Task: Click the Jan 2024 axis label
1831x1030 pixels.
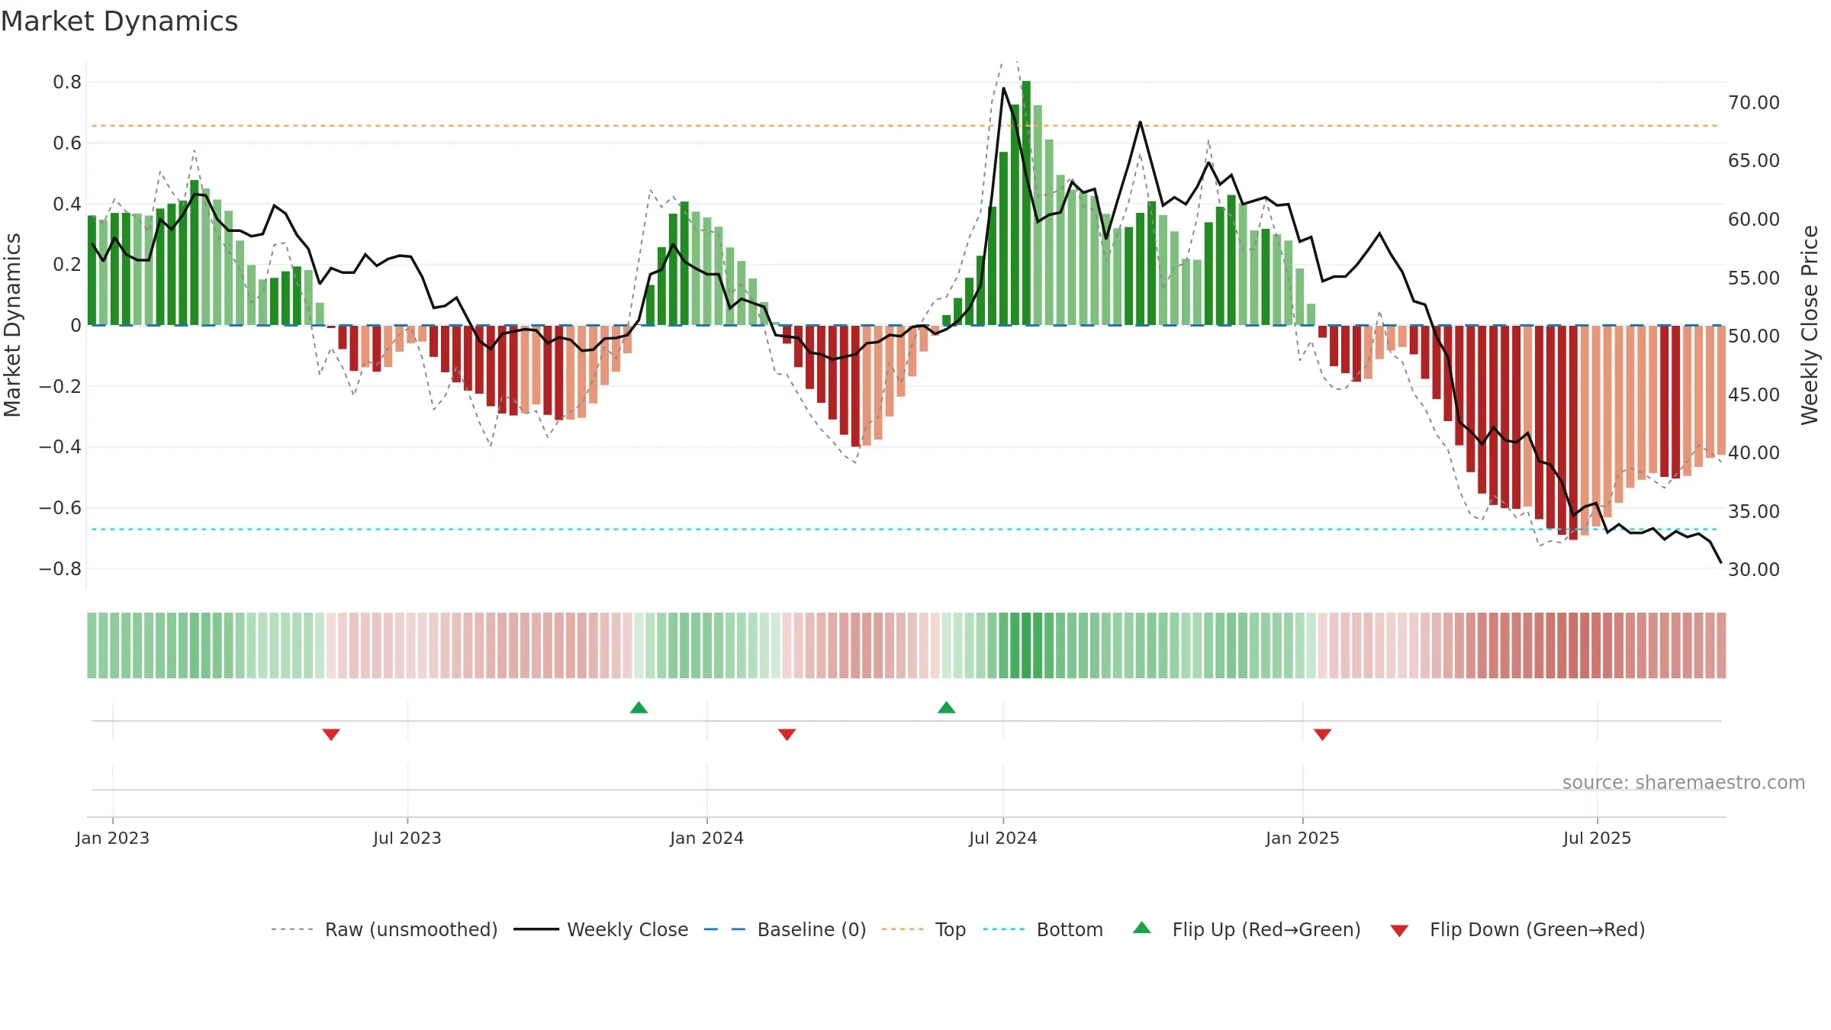Action: 707,838
